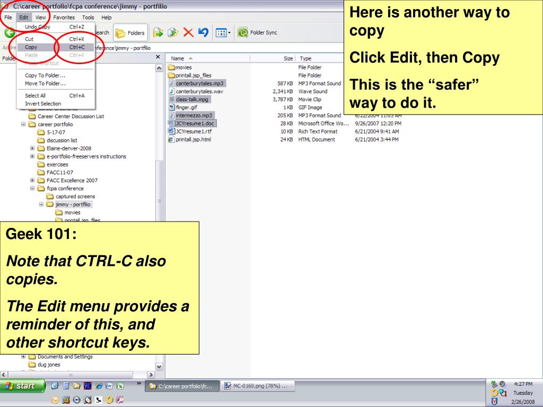Click the folder tree scroll-left arrow
The image size is (543, 407).
pos(4,375)
